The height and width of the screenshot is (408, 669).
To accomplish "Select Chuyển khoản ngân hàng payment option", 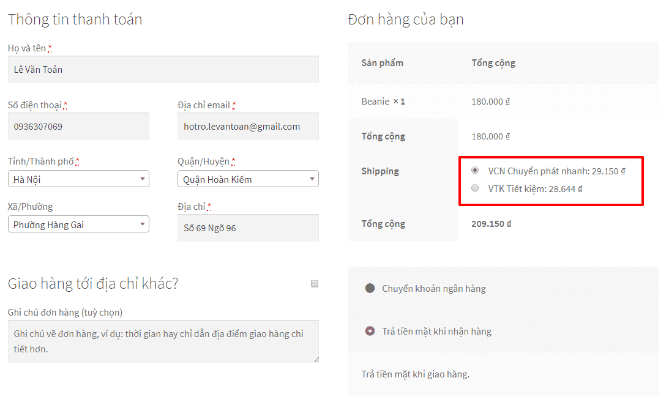I will point(370,288).
